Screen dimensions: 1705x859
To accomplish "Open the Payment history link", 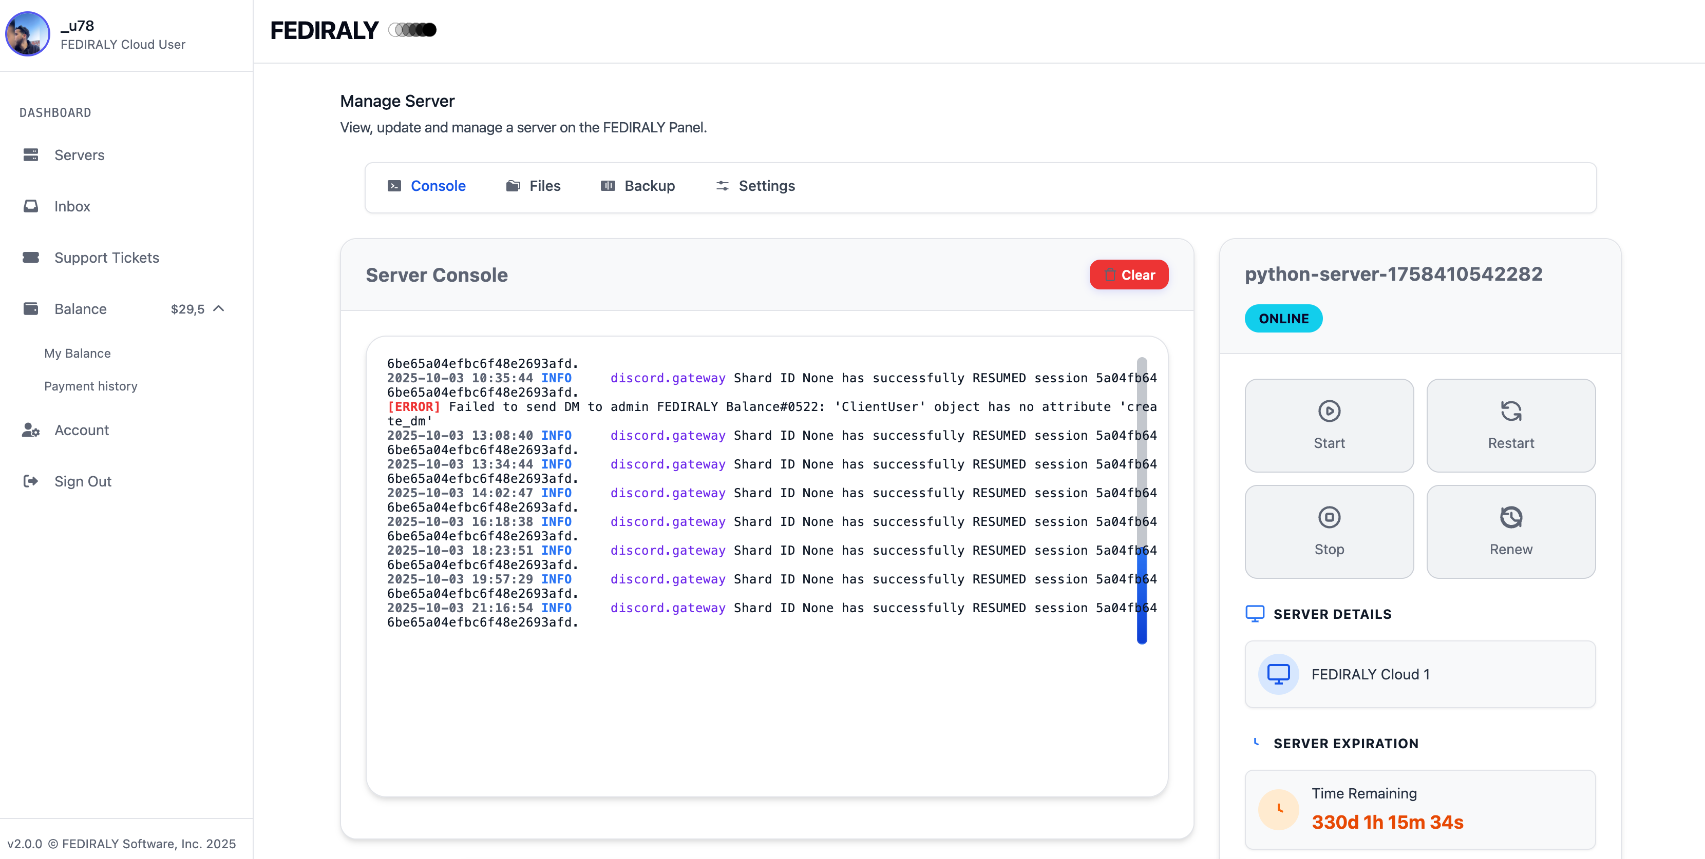I will 91,385.
